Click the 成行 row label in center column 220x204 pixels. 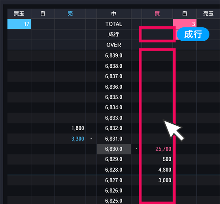[x=114, y=34]
